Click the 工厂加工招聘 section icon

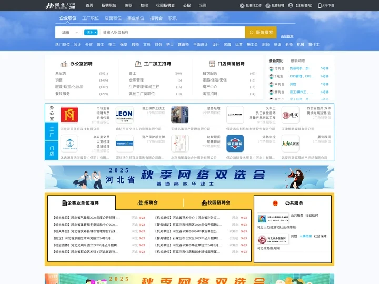138,64
